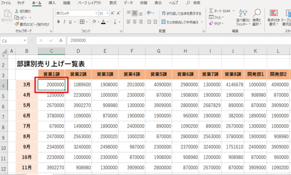Toggle Bold formatting

pyautogui.click(x=59, y=22)
